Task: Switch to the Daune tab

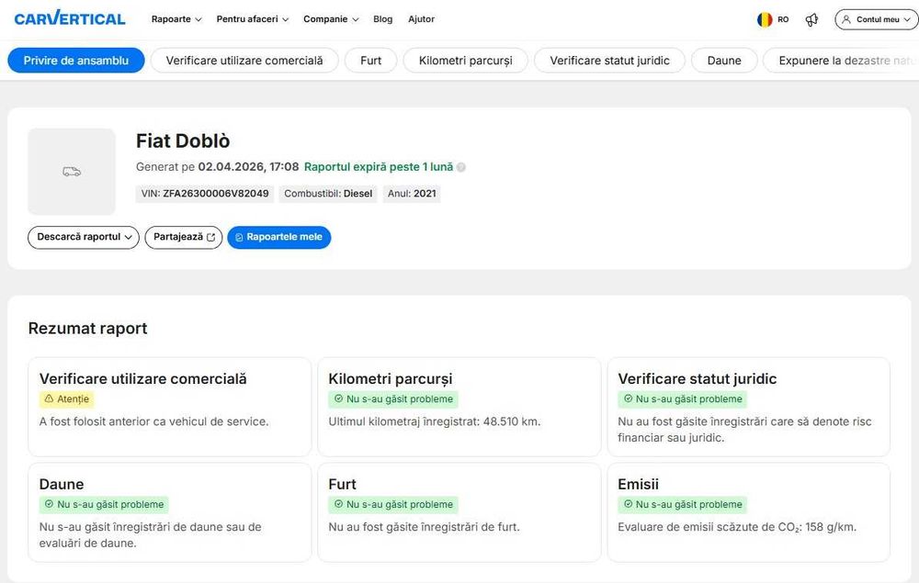Action: pyautogui.click(x=724, y=61)
